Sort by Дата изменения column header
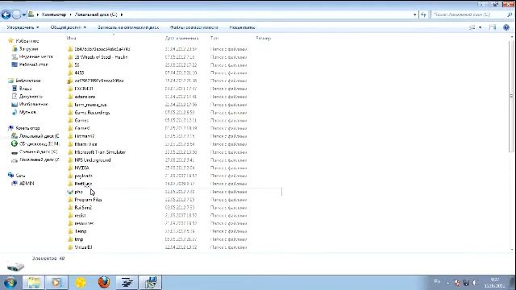The width and height of the screenshot is (516, 290). tap(181, 38)
